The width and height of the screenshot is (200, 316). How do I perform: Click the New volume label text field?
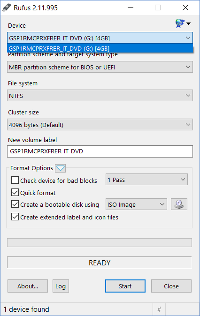[x=100, y=151]
